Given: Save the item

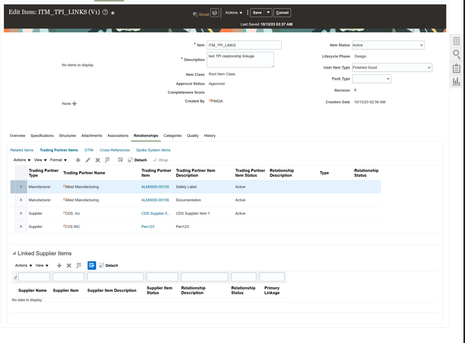Looking at the screenshot, I should tap(257, 13).
